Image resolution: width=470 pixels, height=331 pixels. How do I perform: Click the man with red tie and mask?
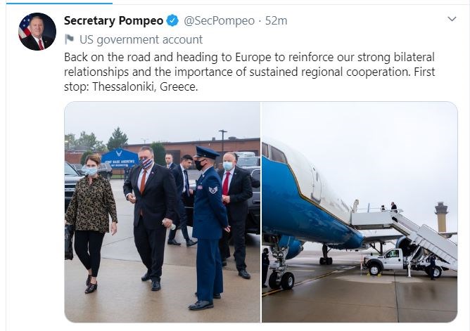pyautogui.click(x=235, y=215)
